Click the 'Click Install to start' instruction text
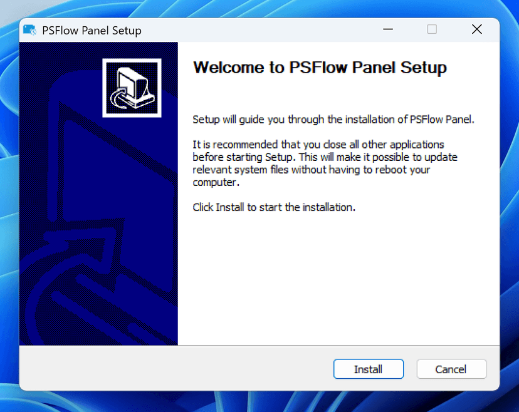Image resolution: width=519 pixels, height=412 pixels. (274, 207)
